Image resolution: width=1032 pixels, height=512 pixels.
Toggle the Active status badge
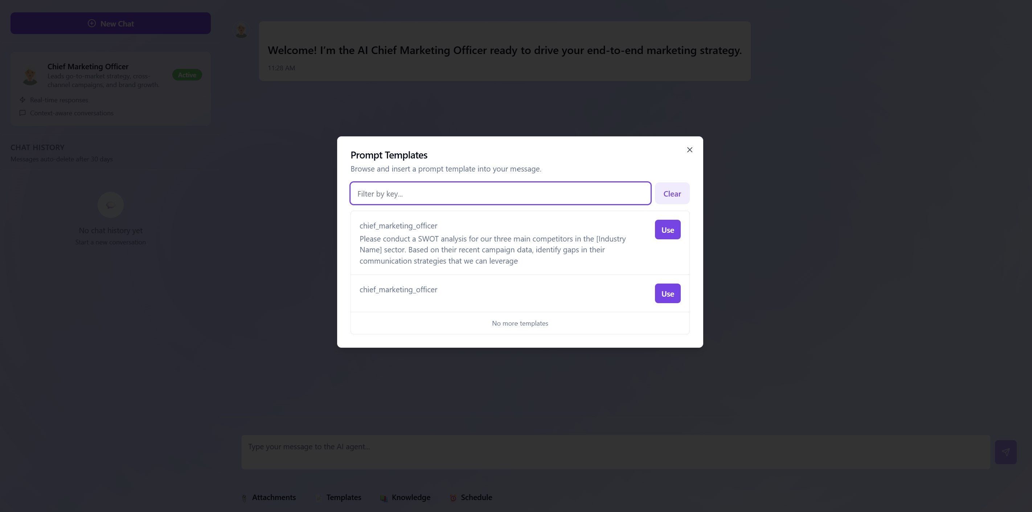click(187, 74)
